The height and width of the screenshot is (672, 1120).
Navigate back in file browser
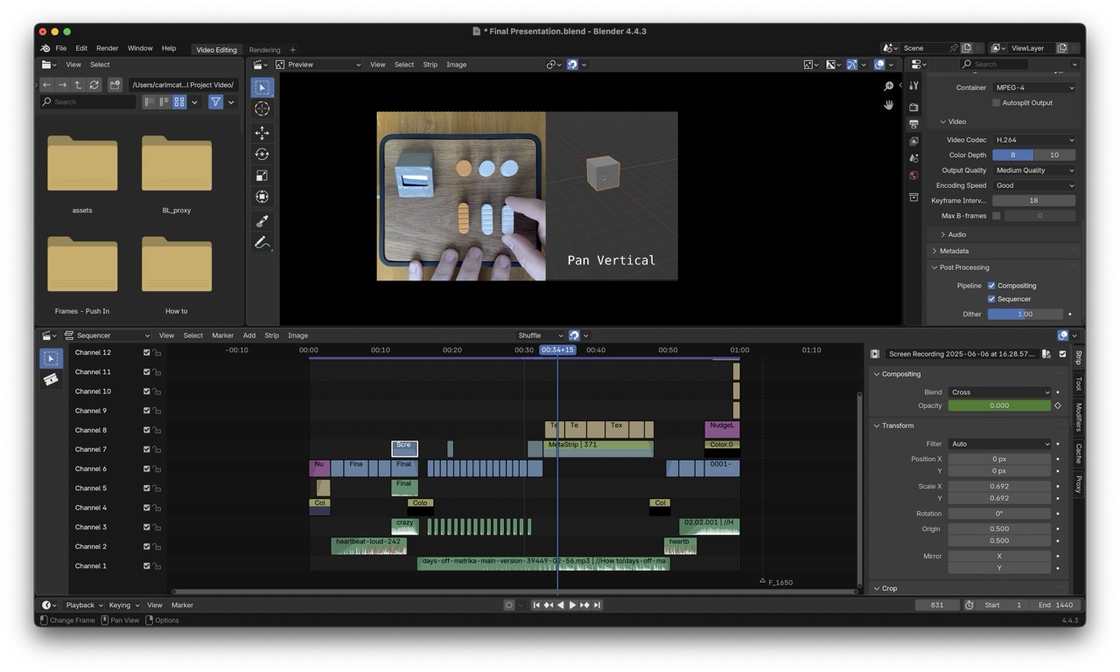point(47,85)
